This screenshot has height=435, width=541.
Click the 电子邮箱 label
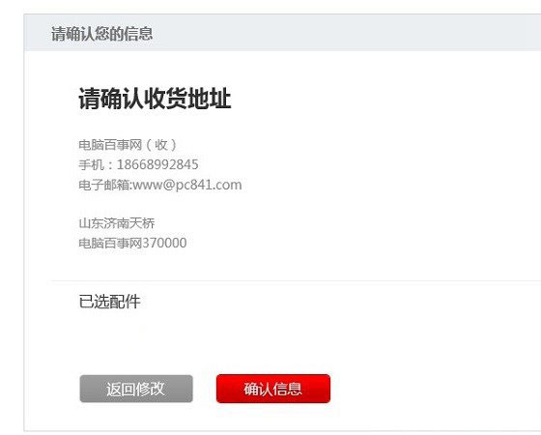pyautogui.click(x=104, y=185)
